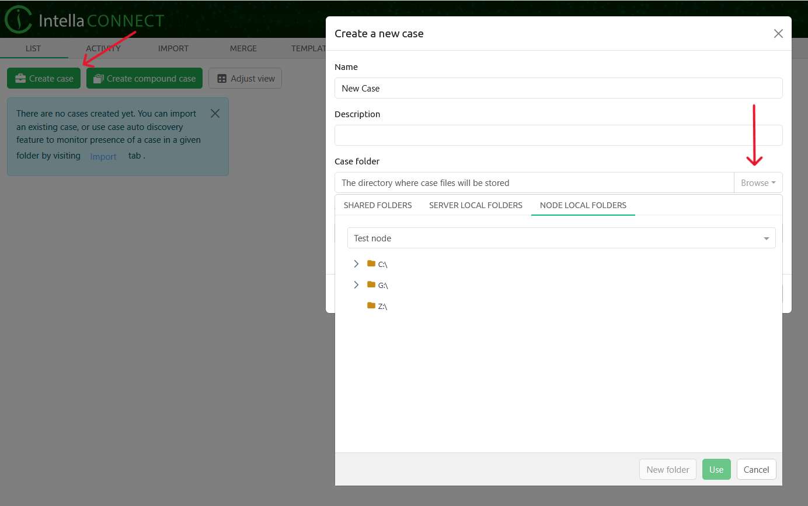
Task: Click the Use button
Action: [716, 469]
